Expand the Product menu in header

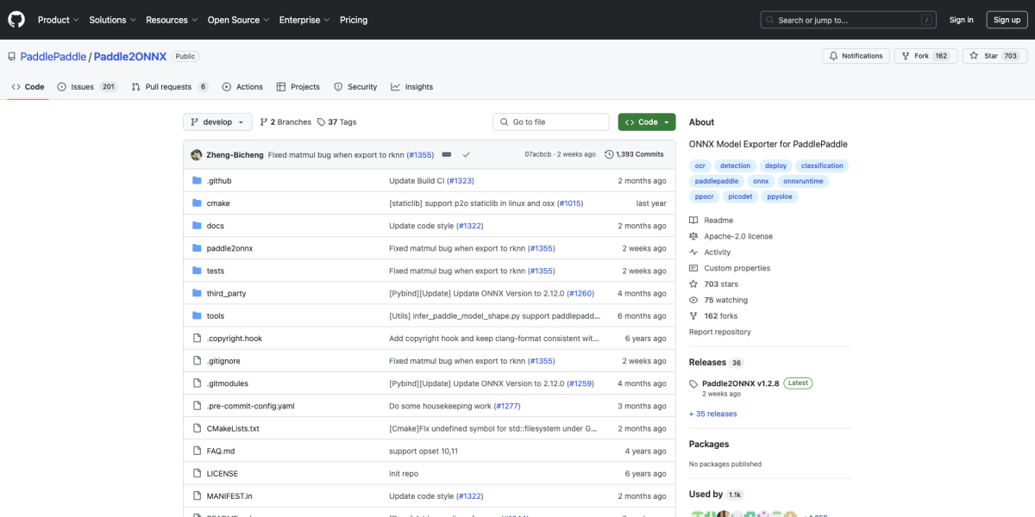(x=58, y=20)
